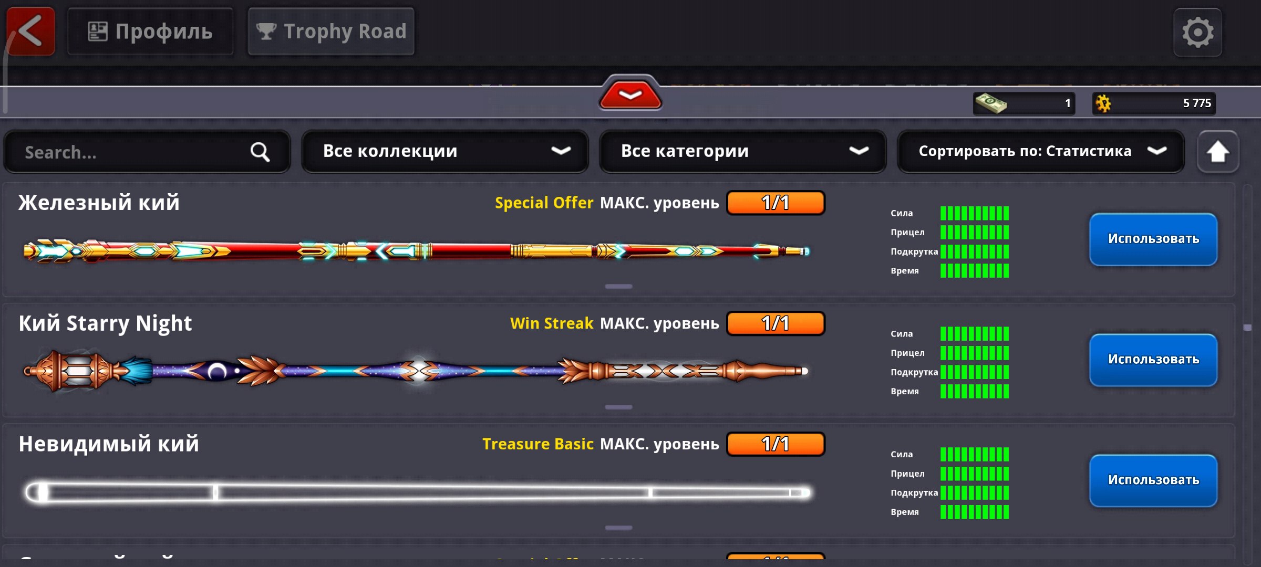This screenshot has width=1261, height=567.
Task: Collapse panel with the red chevron button
Action: click(x=630, y=94)
